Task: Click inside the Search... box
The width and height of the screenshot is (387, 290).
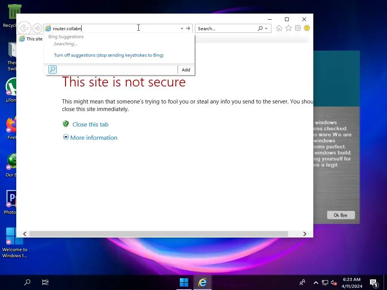Action: pos(227,28)
